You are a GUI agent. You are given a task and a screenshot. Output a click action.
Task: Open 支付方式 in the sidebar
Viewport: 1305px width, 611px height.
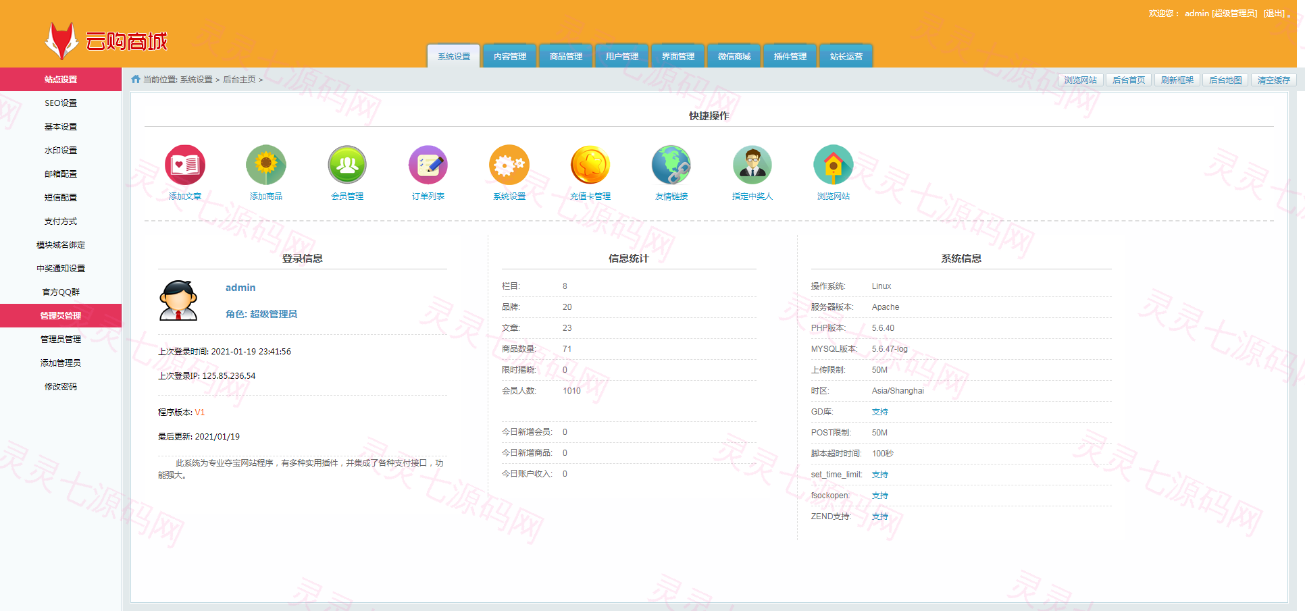coord(61,221)
